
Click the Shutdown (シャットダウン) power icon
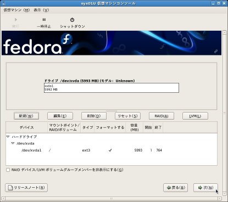click(x=72, y=20)
